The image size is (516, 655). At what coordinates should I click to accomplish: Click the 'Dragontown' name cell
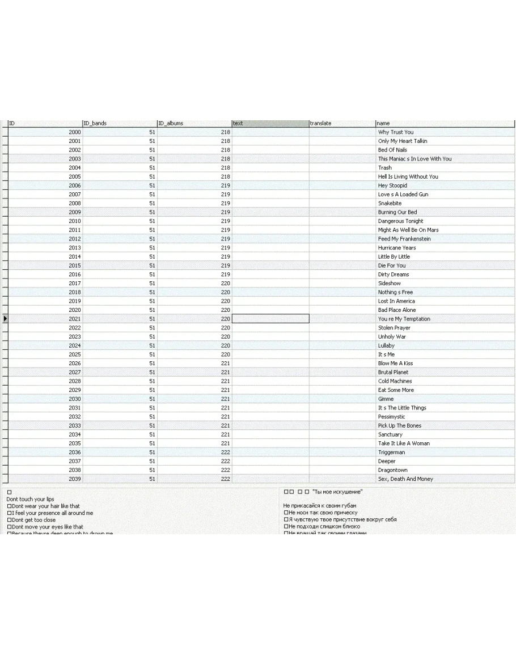point(392,470)
